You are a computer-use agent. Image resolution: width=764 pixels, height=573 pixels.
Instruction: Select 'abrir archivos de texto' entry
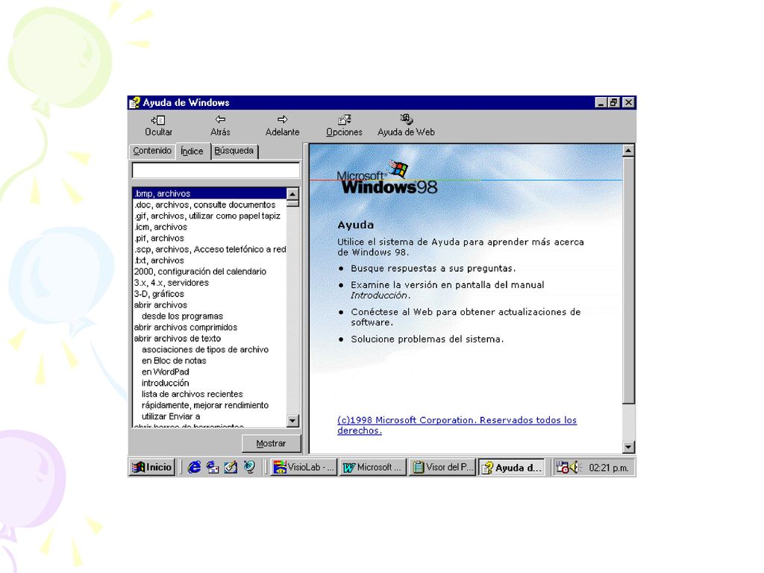210,339
